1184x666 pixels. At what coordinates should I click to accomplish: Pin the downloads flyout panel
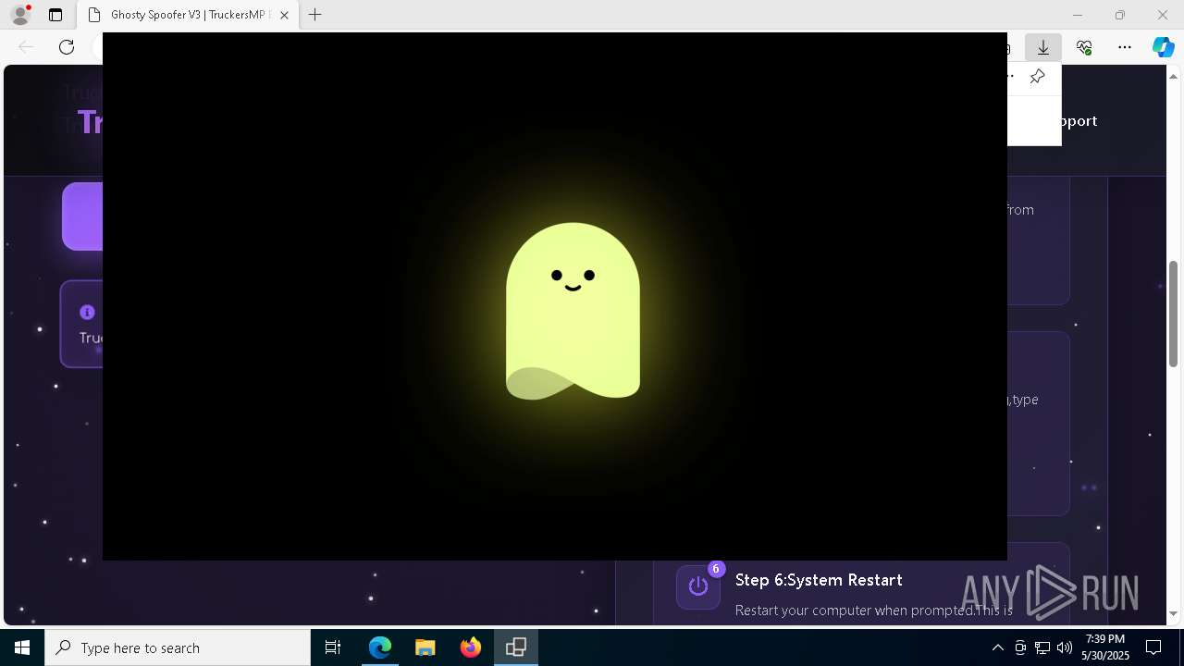tap(1037, 77)
